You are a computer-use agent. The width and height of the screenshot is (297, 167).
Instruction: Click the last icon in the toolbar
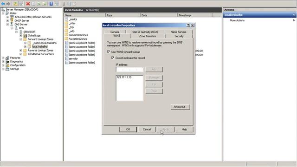pyautogui.click(x=74, y=4)
